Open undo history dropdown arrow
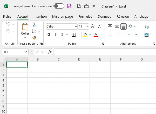 coord(13,24)
